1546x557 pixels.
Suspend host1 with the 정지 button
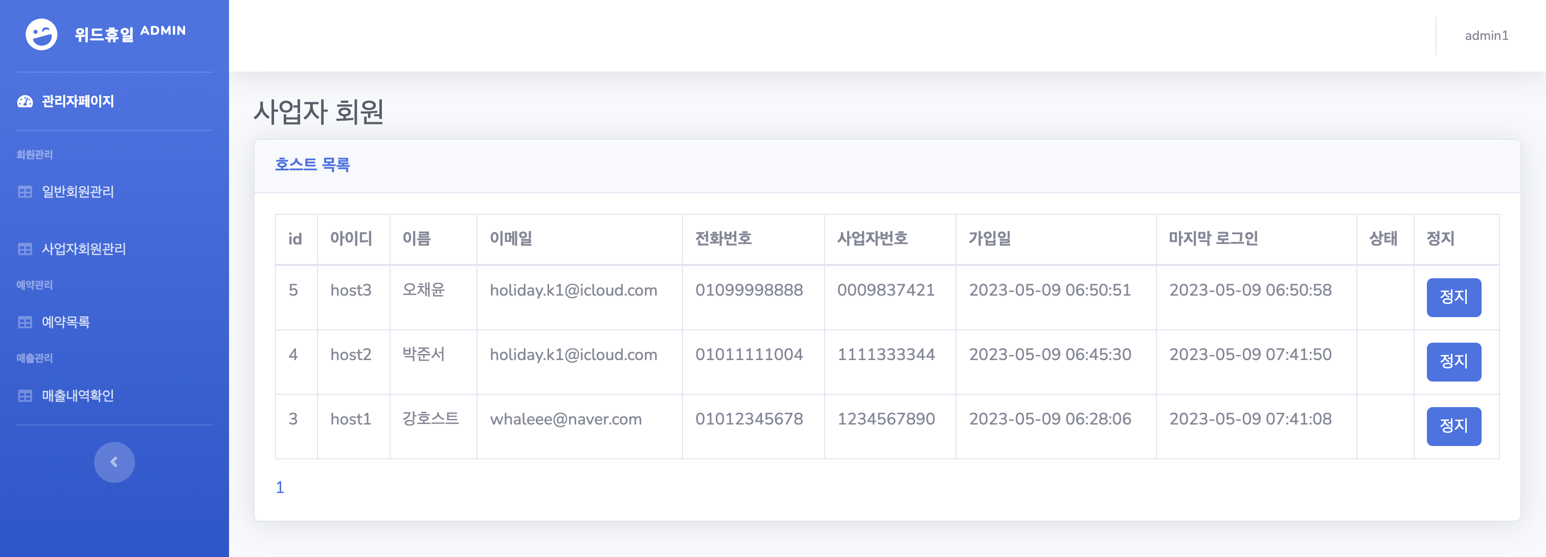1453,426
